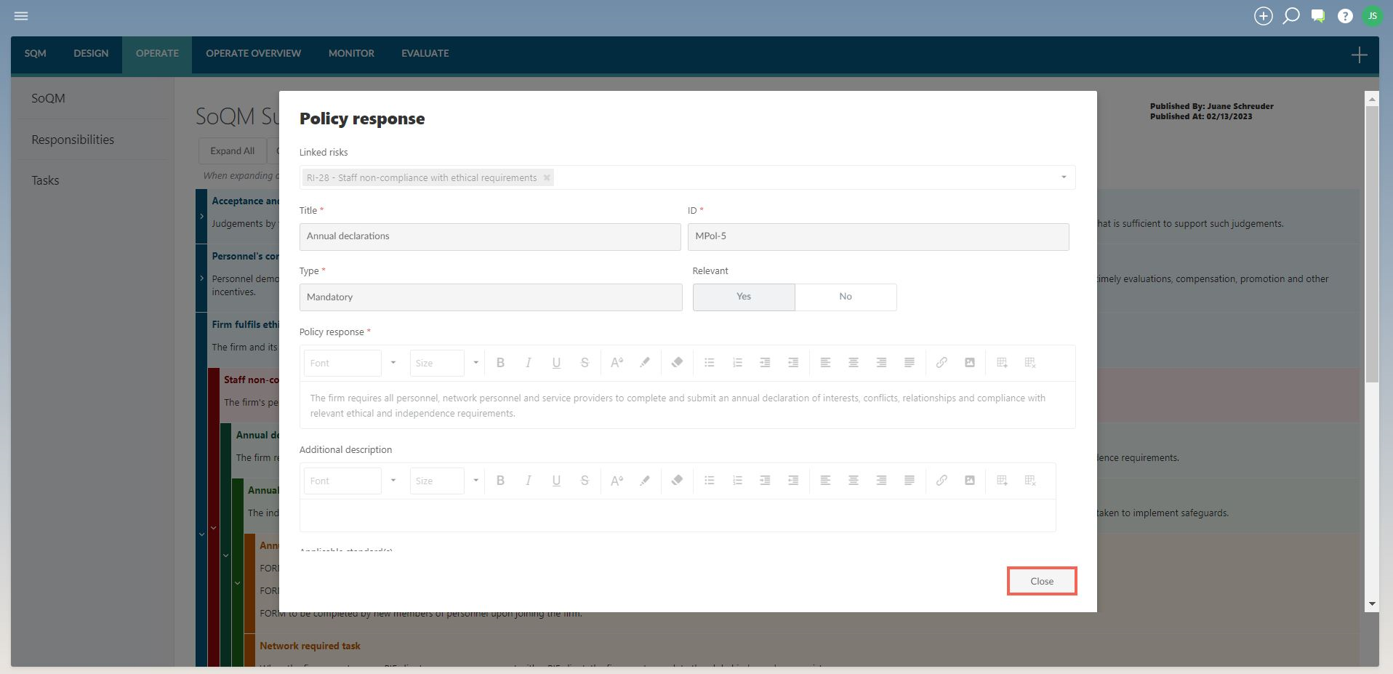Insert image in Policy response editor
The width and height of the screenshot is (1393, 674).
pyautogui.click(x=970, y=363)
